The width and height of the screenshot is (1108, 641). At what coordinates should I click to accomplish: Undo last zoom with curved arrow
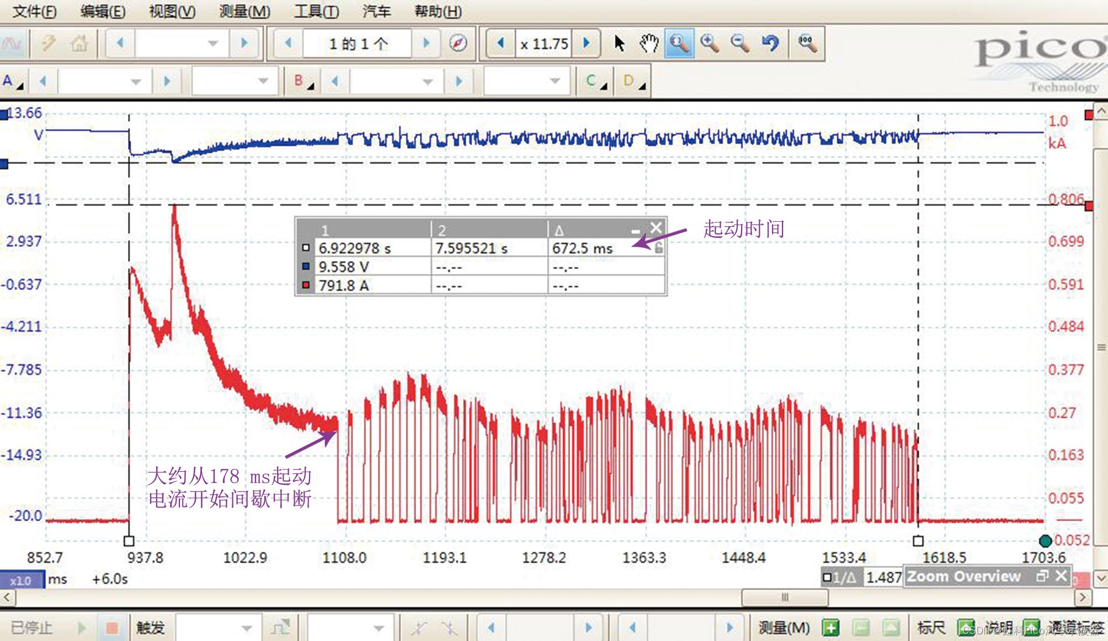pos(770,43)
